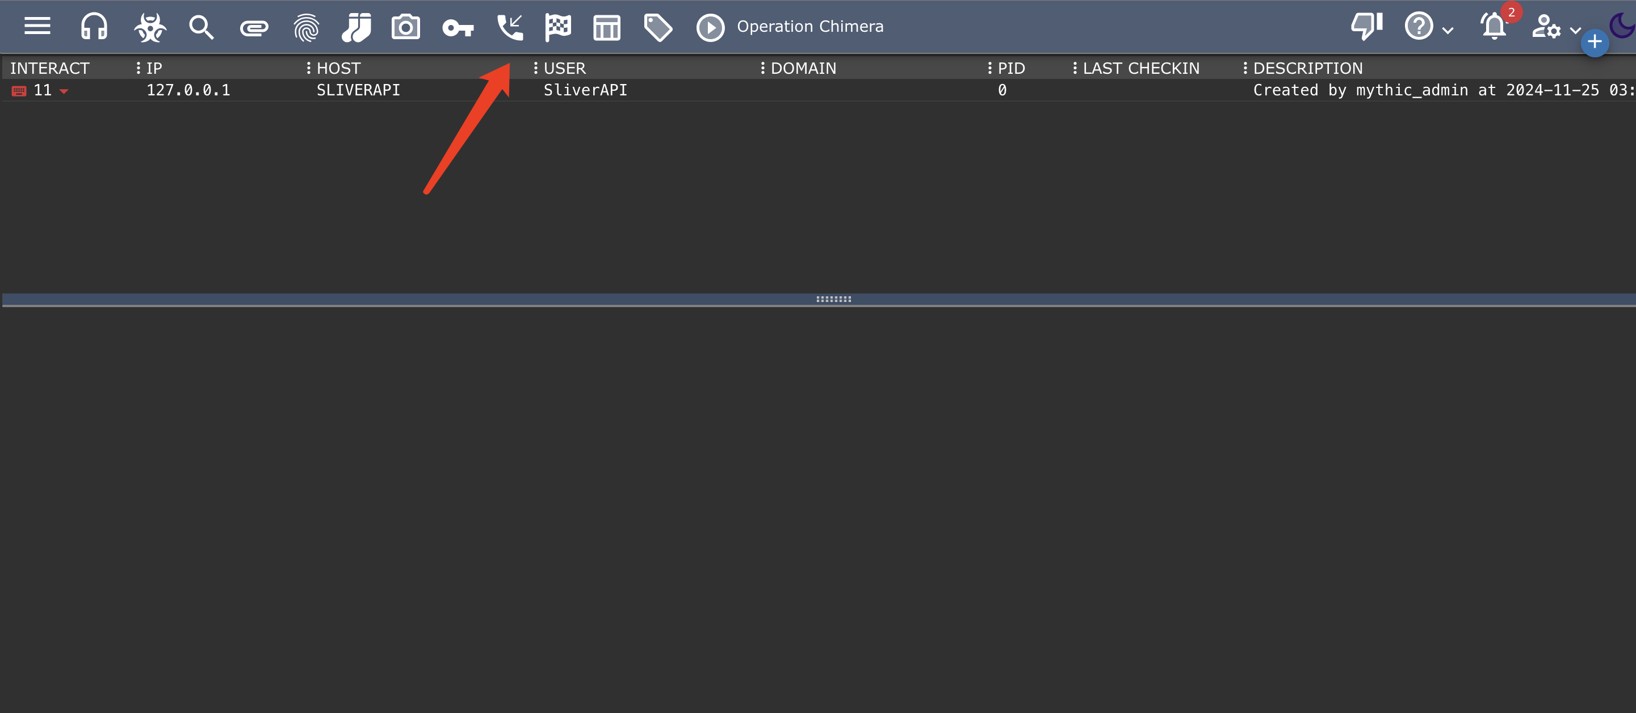Viewport: 1636px width, 713px height.
Task: Open the PID column options dots
Action: coord(989,68)
